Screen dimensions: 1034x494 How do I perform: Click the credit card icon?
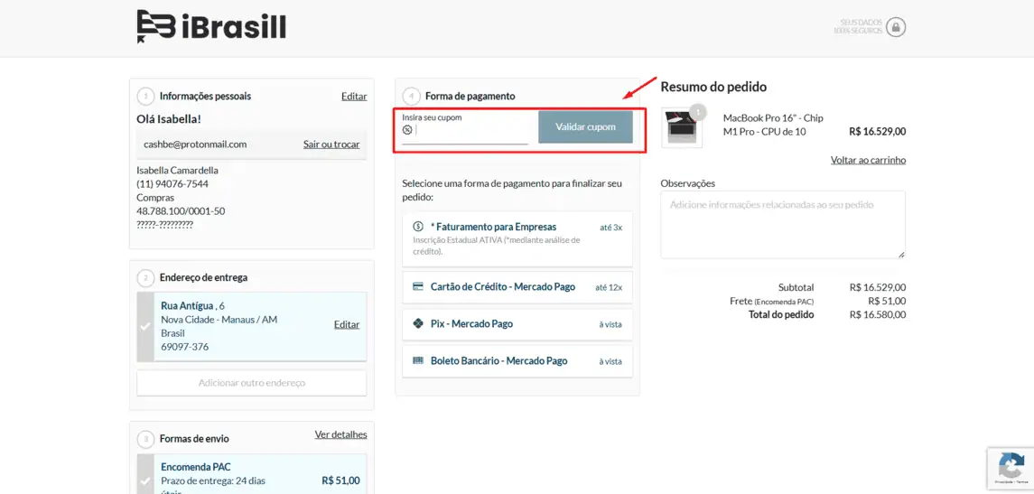click(x=417, y=287)
